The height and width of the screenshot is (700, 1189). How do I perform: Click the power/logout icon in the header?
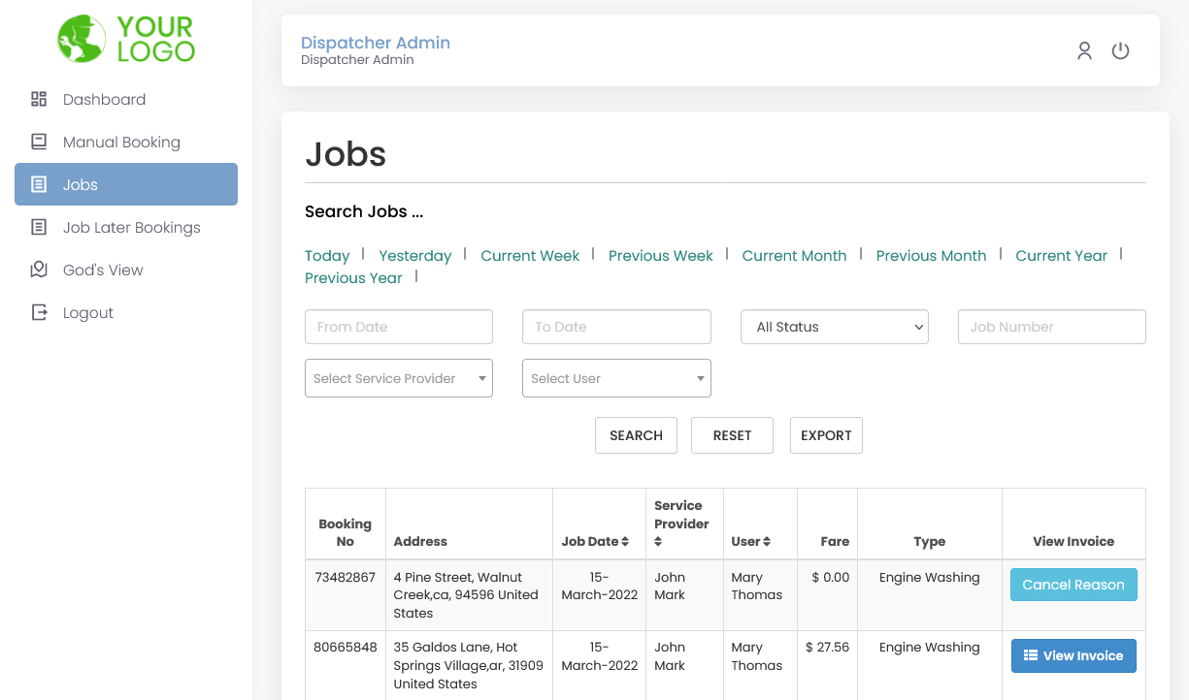coord(1120,50)
